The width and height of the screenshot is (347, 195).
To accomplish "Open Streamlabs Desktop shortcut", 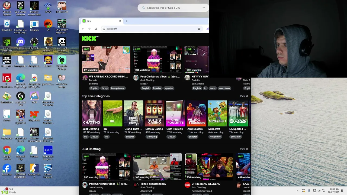I will 62,63.
